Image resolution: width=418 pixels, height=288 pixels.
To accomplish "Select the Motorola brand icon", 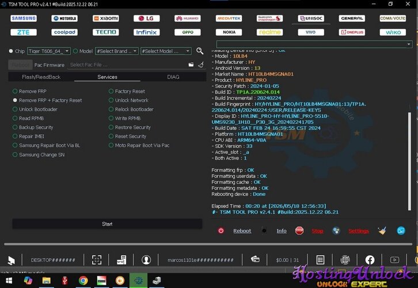I will [64, 18].
